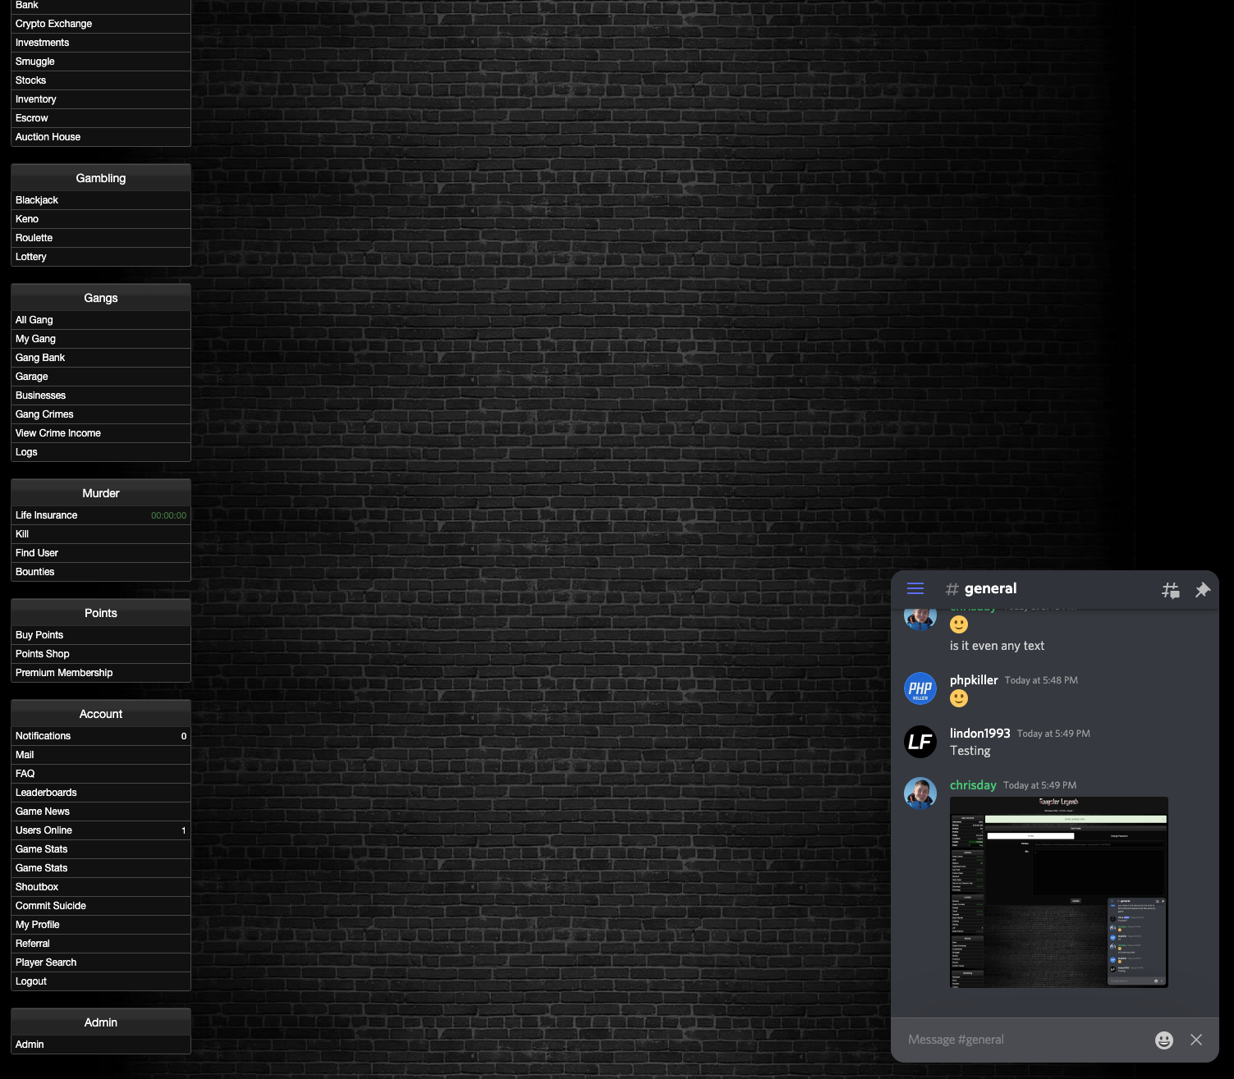View Notifications in the Account section

[x=43, y=736]
